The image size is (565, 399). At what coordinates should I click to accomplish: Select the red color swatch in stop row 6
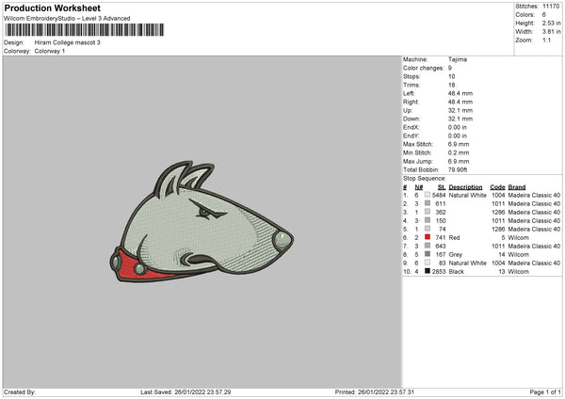428,237
